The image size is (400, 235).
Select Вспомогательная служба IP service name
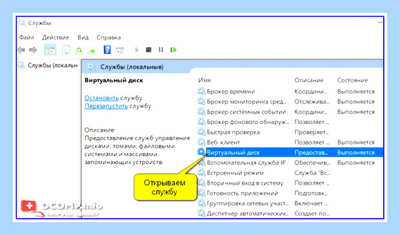pos(246,163)
